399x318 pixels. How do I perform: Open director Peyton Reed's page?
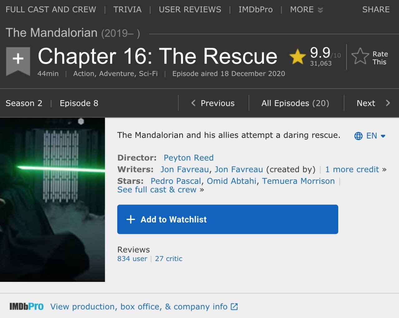[x=189, y=158]
